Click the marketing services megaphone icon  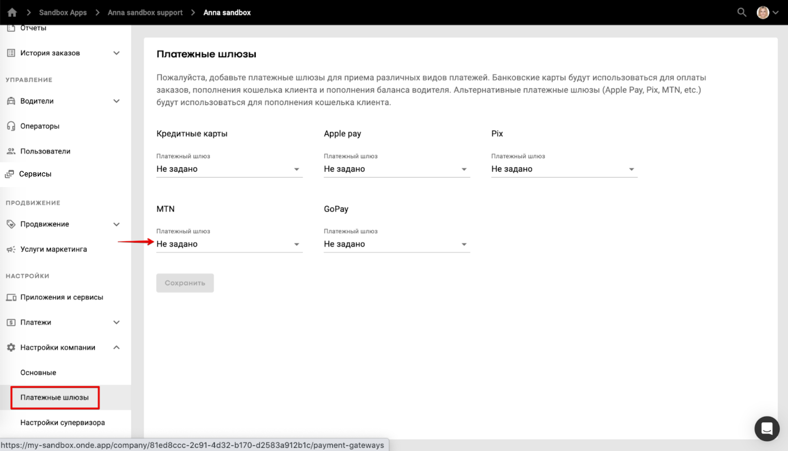click(11, 249)
